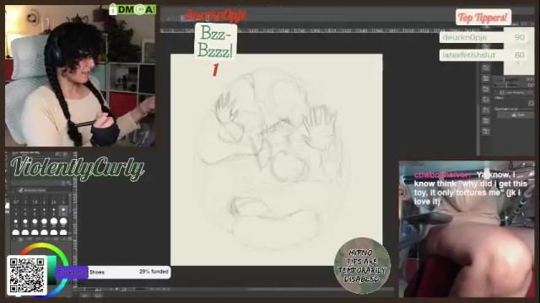Select the latexfetishslut tipper row showing 60
This screenshot has height=303, width=540.
[483, 55]
